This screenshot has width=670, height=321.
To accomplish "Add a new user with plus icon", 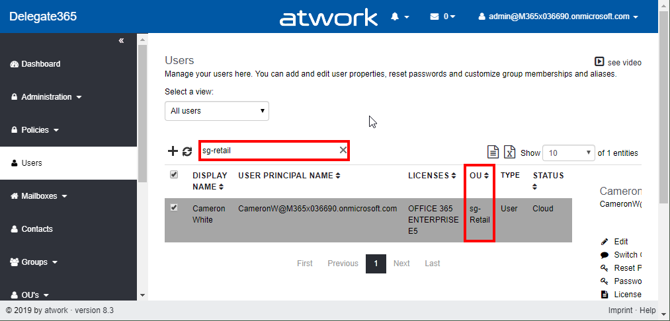I will tap(173, 151).
